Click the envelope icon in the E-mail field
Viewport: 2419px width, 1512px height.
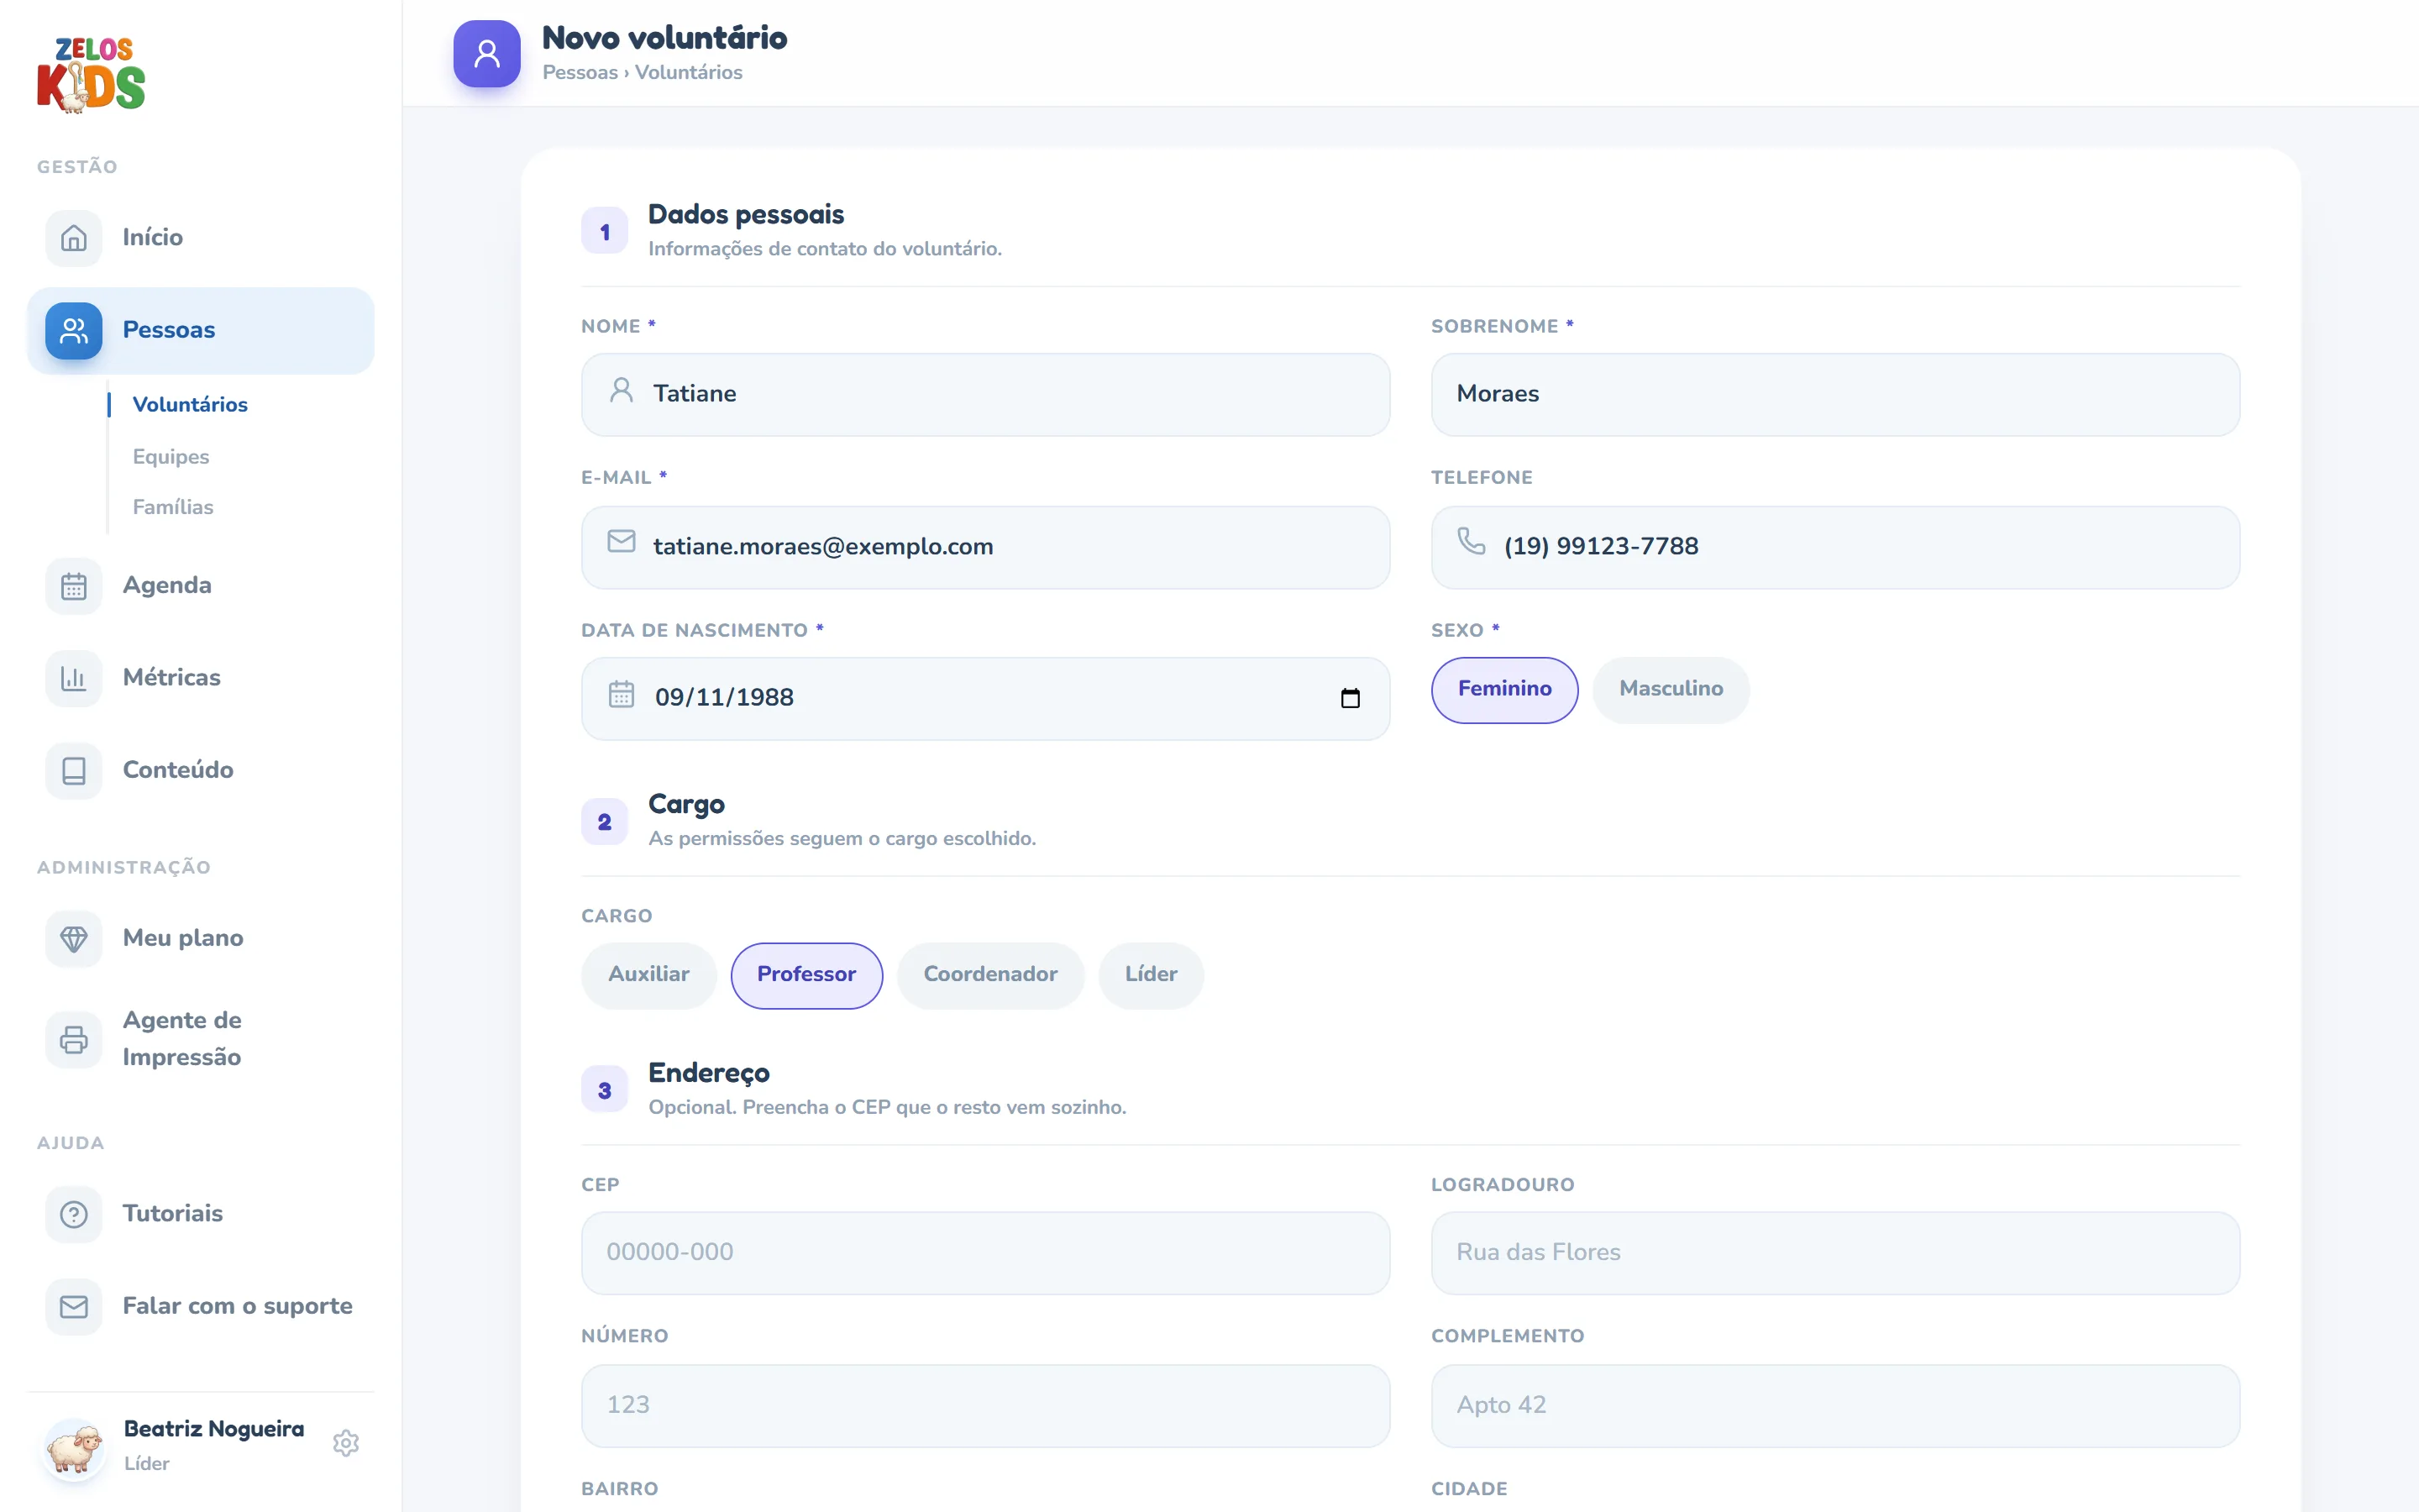(622, 541)
